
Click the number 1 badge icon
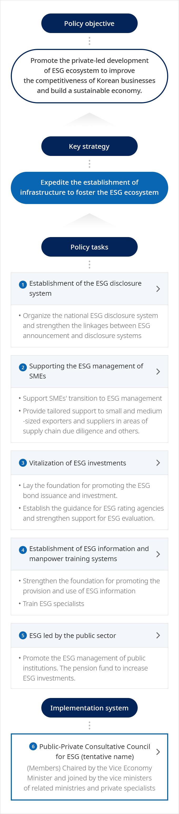23,284
